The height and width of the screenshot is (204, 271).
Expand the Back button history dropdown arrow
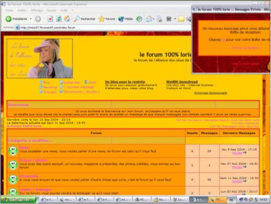(30, 19)
